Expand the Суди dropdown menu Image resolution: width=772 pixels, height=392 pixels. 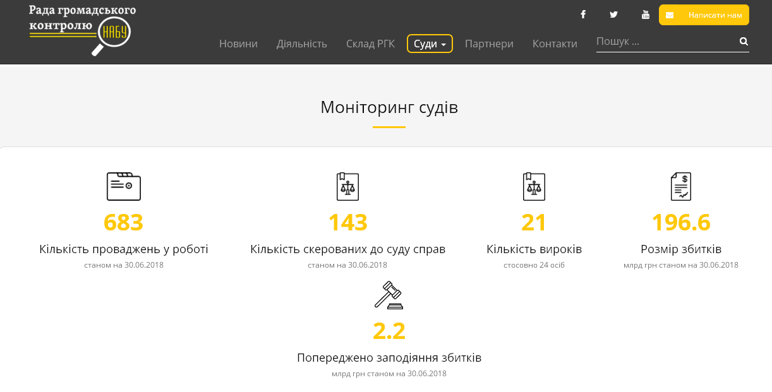[x=430, y=44]
